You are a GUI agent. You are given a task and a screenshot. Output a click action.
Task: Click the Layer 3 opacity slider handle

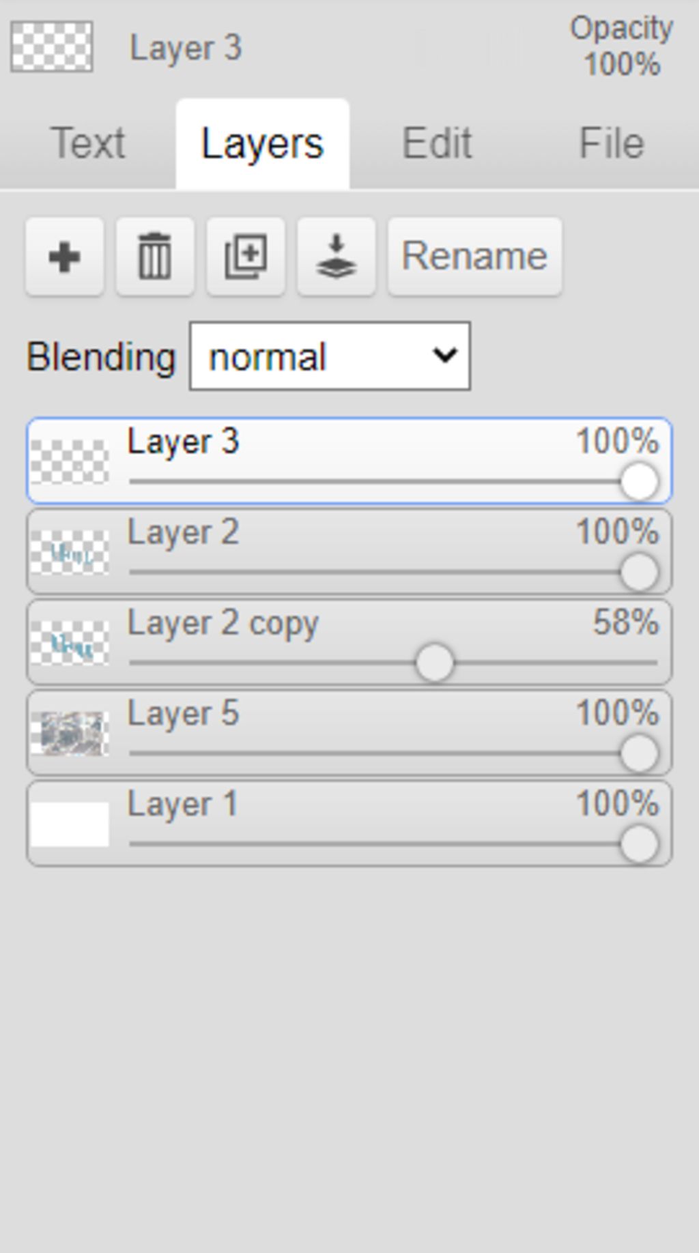[x=639, y=482]
